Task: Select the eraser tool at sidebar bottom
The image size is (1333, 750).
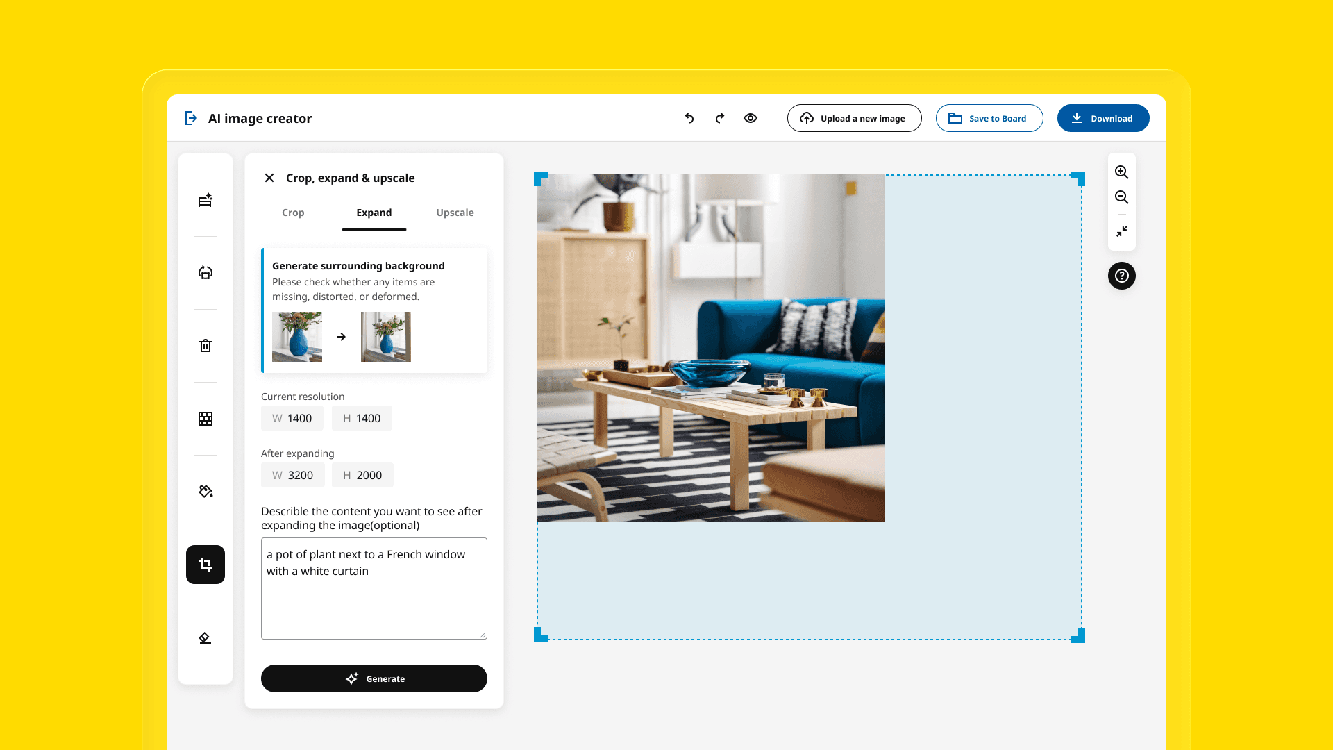Action: [206, 637]
